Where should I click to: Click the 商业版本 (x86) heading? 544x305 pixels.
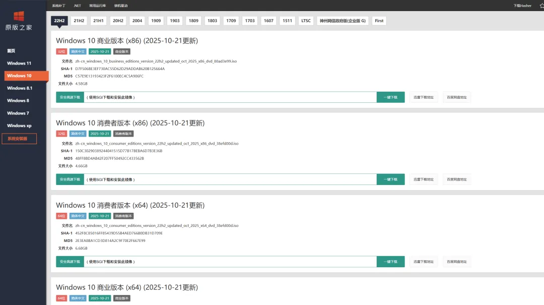(127, 41)
